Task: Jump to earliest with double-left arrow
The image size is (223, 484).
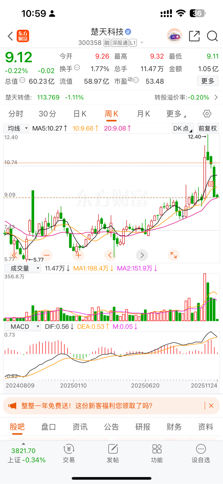Action: coord(15,255)
